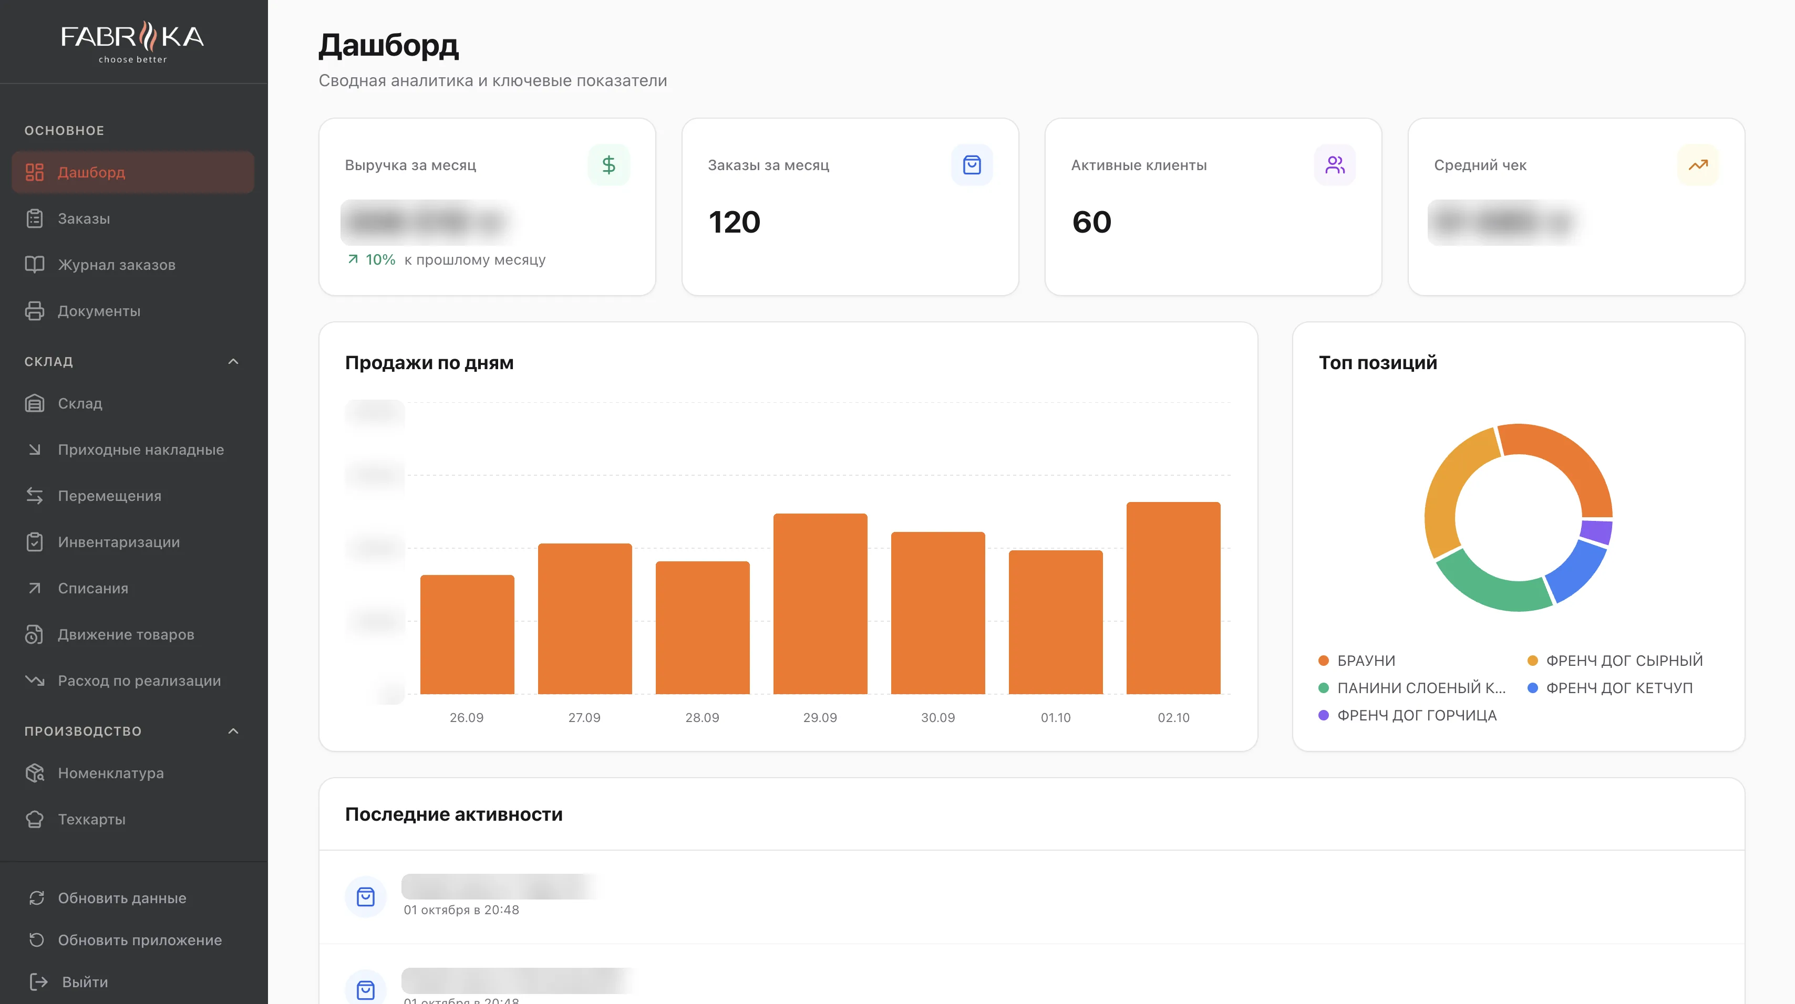Screen dimensions: 1795x1004
Task: Click the 26.09 axis label
Action: pos(467,718)
